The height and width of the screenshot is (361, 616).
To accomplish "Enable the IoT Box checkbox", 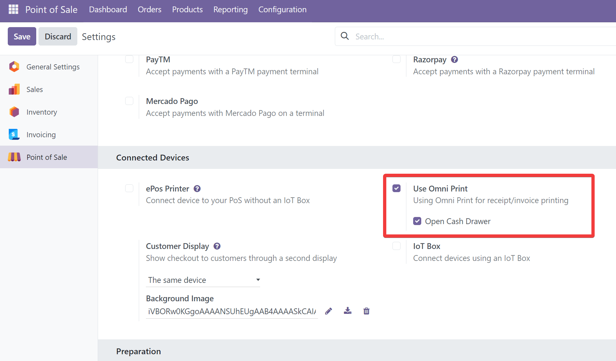I will [x=396, y=246].
